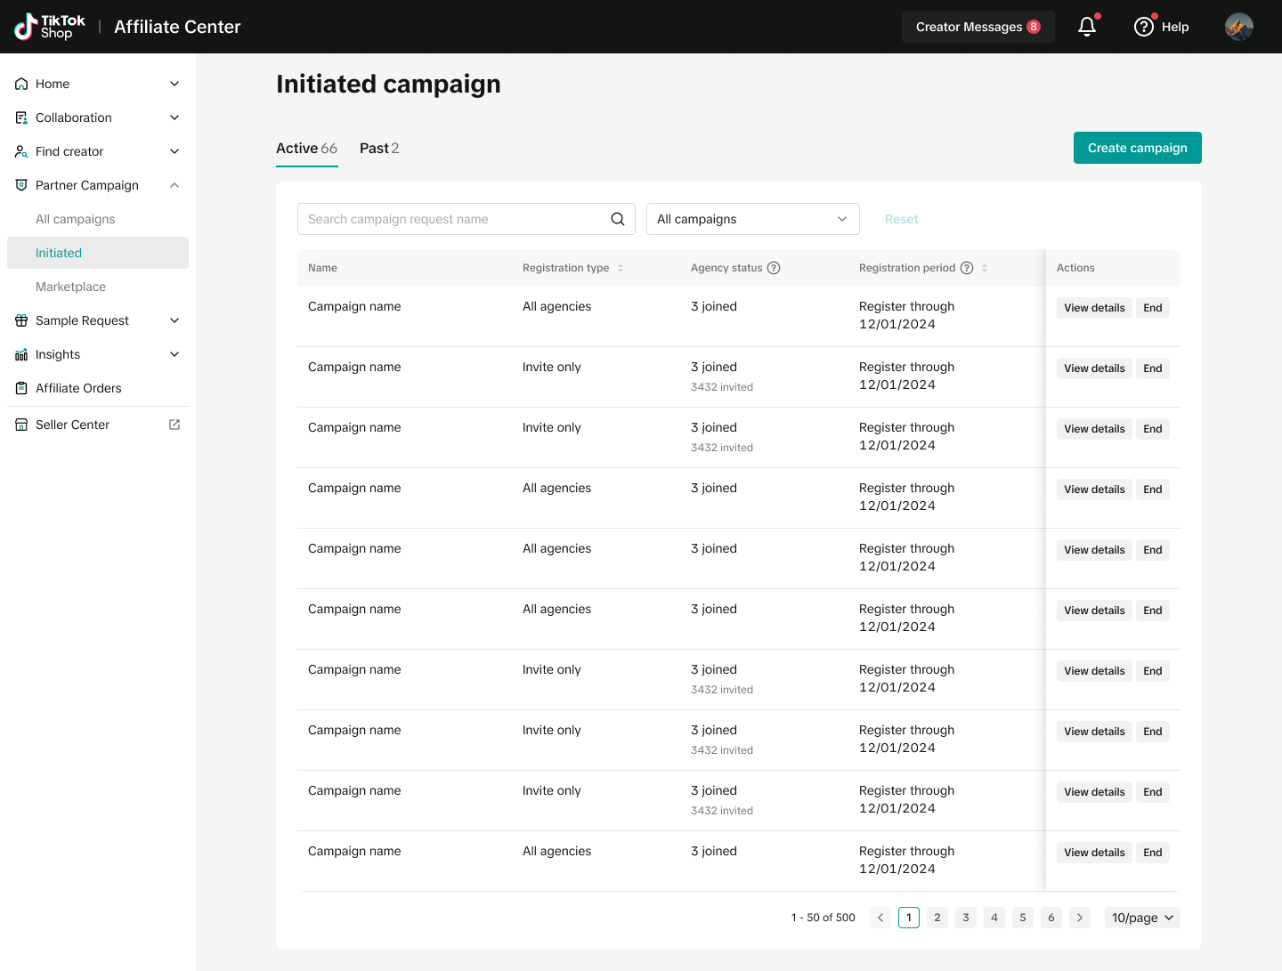The height and width of the screenshot is (971, 1282).
Task: Select Marketplace in the sidebar
Action: tap(70, 287)
